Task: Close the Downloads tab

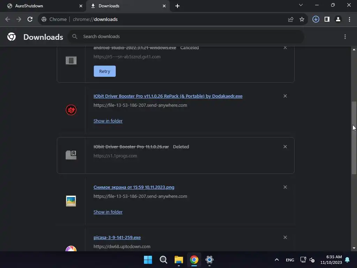Action: pyautogui.click(x=164, y=6)
